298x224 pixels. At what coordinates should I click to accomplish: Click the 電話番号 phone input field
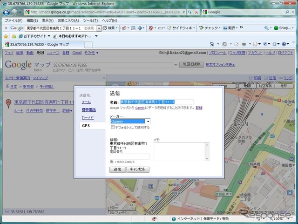tap(129, 156)
